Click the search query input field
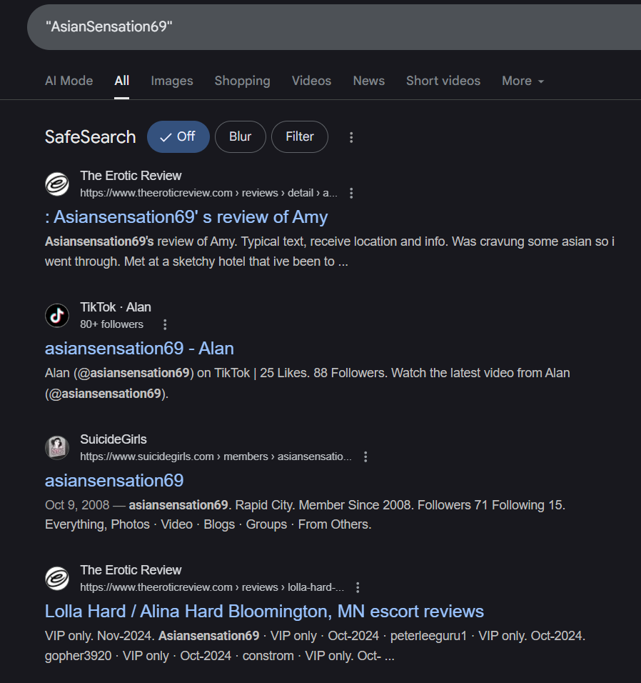This screenshot has height=683, width=641. (x=334, y=27)
